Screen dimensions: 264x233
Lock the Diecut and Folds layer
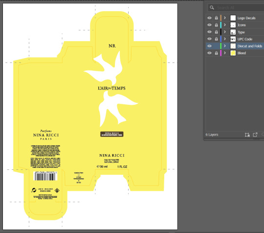[x=216, y=46]
